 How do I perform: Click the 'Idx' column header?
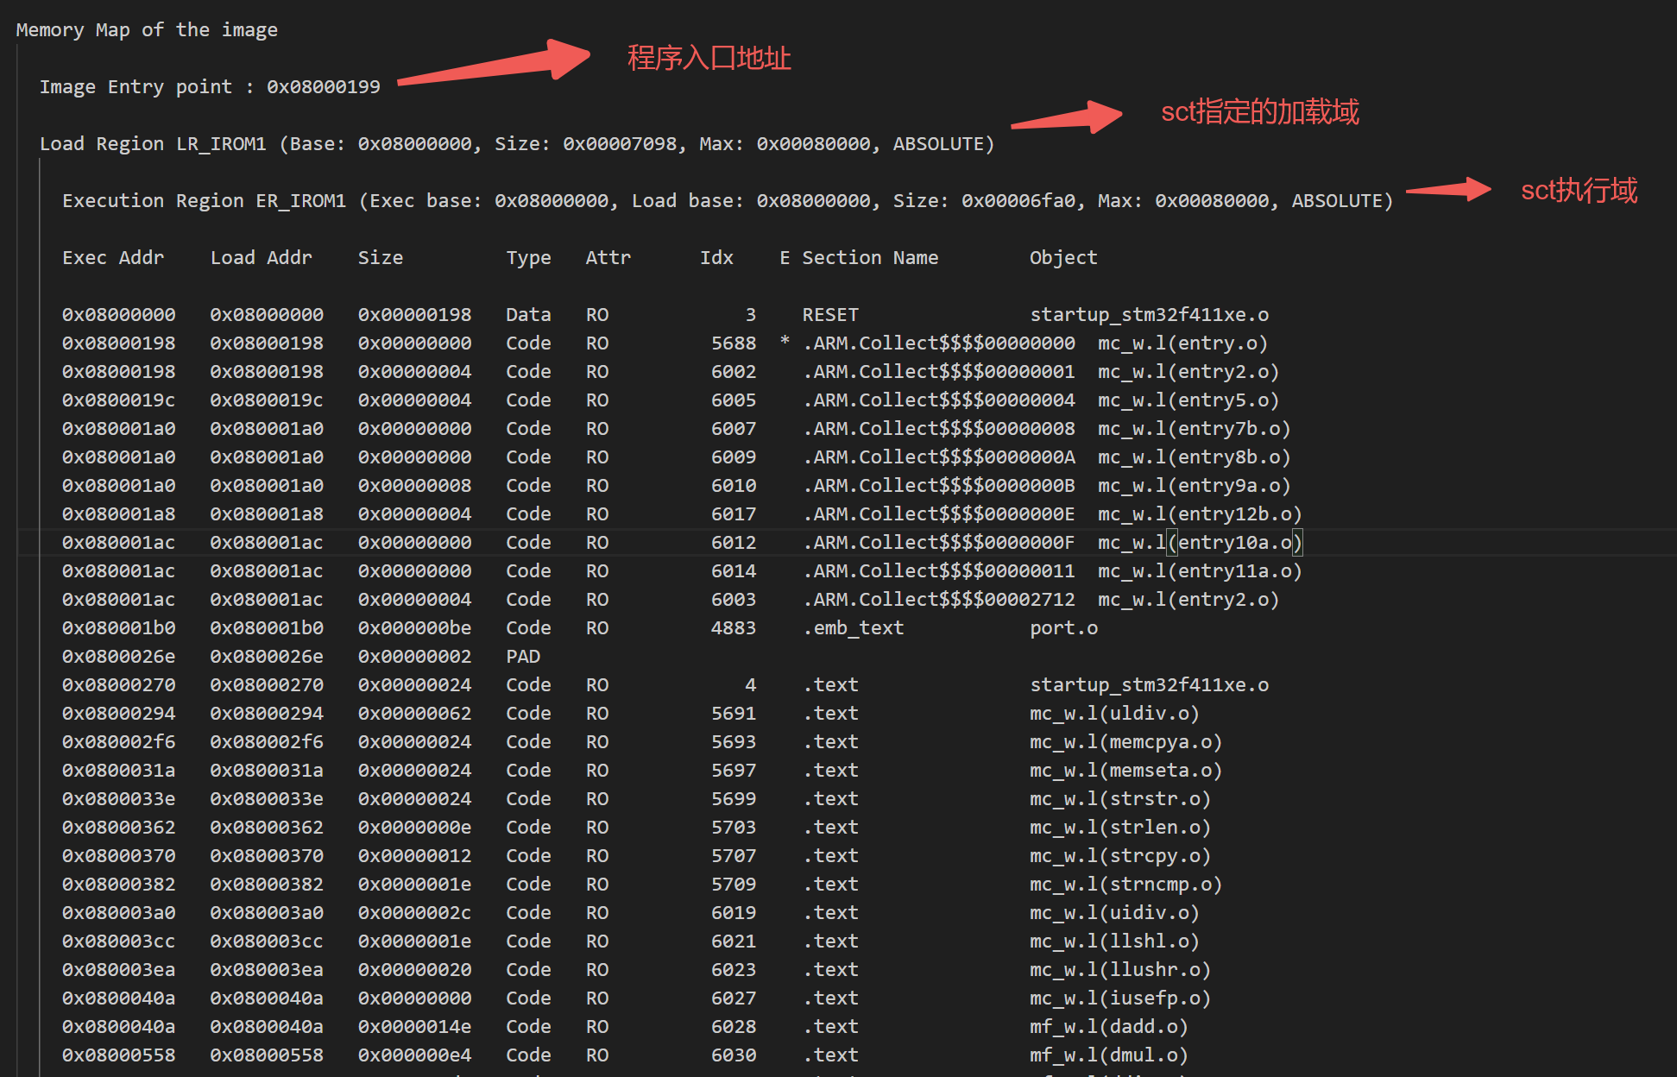(x=716, y=258)
